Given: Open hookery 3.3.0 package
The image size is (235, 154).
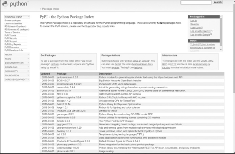Looking at the screenshot, I should point(64,131).
